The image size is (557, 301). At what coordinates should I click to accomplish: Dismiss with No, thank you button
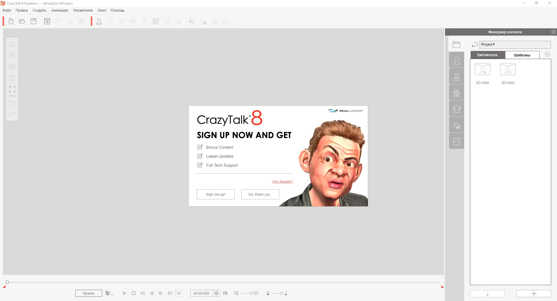pos(260,194)
